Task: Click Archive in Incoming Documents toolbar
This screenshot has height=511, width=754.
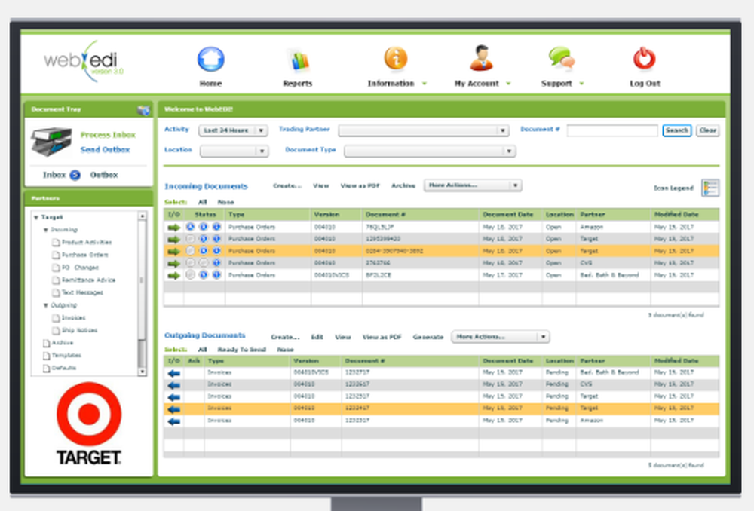Action: coord(403,186)
